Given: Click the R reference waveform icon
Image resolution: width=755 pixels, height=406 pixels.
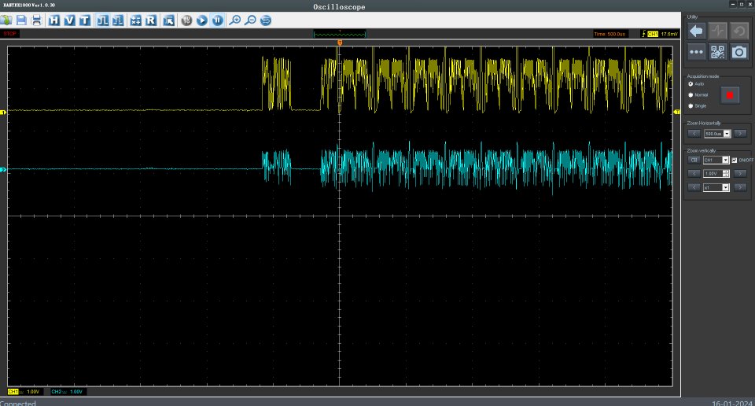Looking at the screenshot, I should 151,20.
